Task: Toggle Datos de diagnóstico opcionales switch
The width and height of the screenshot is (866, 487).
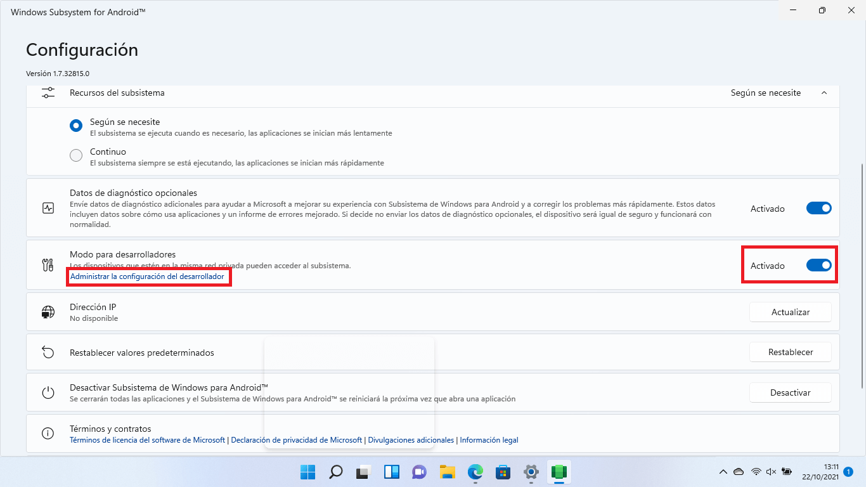Action: tap(818, 208)
